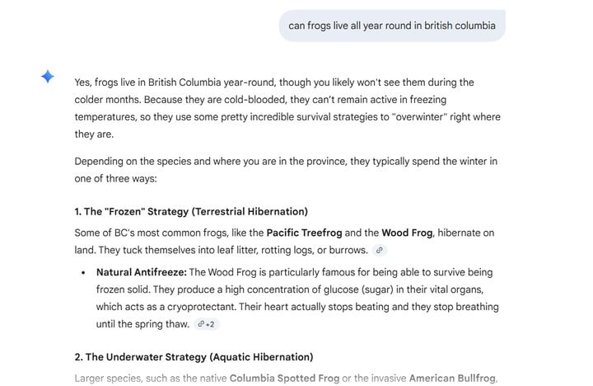The image size is (593, 386).
Task: Click the bold "American Bullfrog" text
Action: click(x=451, y=379)
